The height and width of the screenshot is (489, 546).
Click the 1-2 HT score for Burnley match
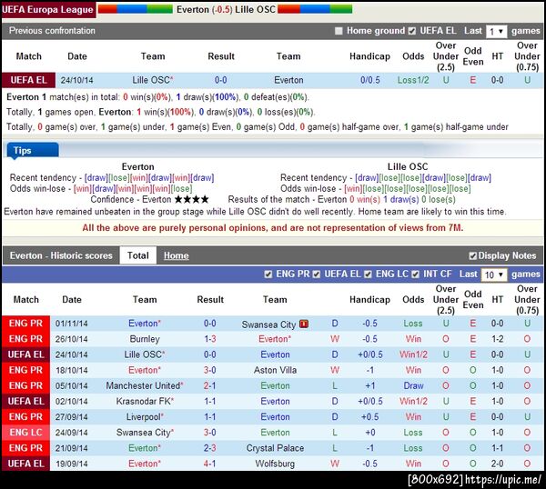497,339
